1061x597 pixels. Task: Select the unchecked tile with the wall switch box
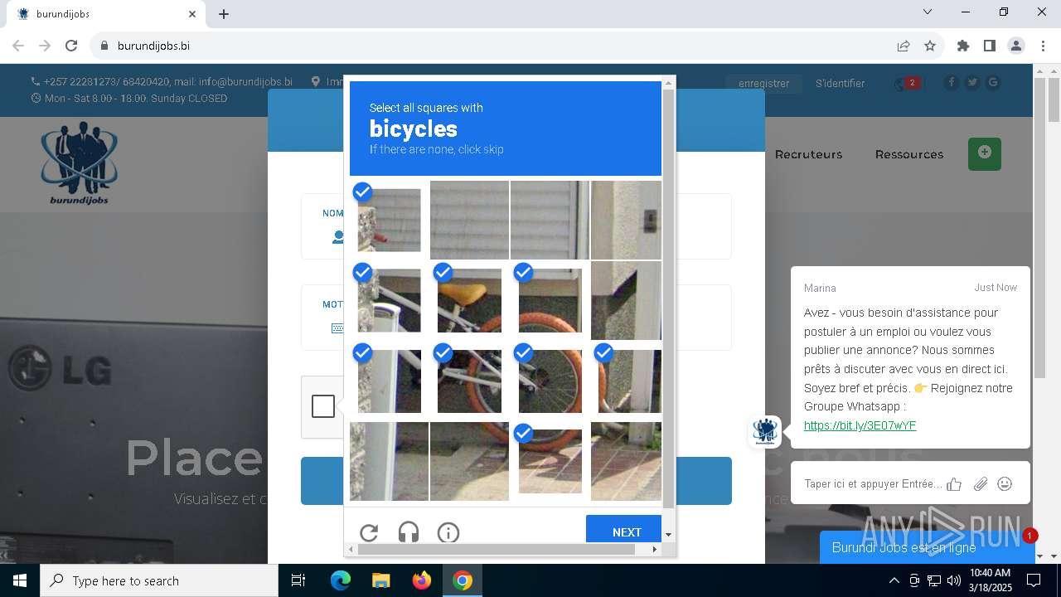point(626,220)
